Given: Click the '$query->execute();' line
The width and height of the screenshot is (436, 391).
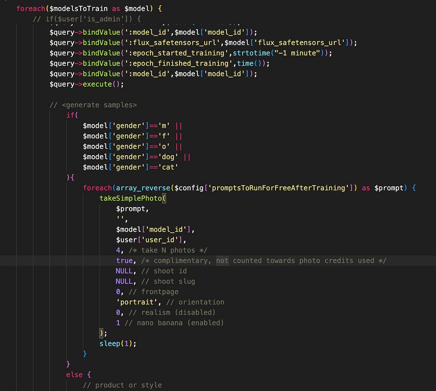Looking at the screenshot, I should tap(87, 84).
